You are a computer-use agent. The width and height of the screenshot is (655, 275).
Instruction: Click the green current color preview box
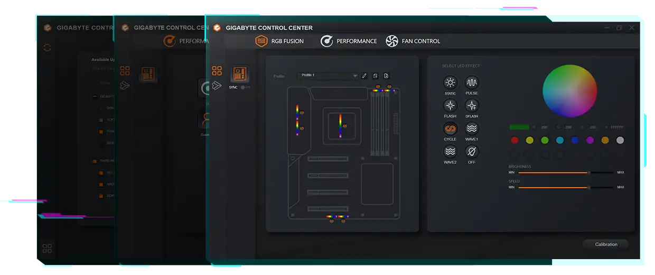point(519,127)
